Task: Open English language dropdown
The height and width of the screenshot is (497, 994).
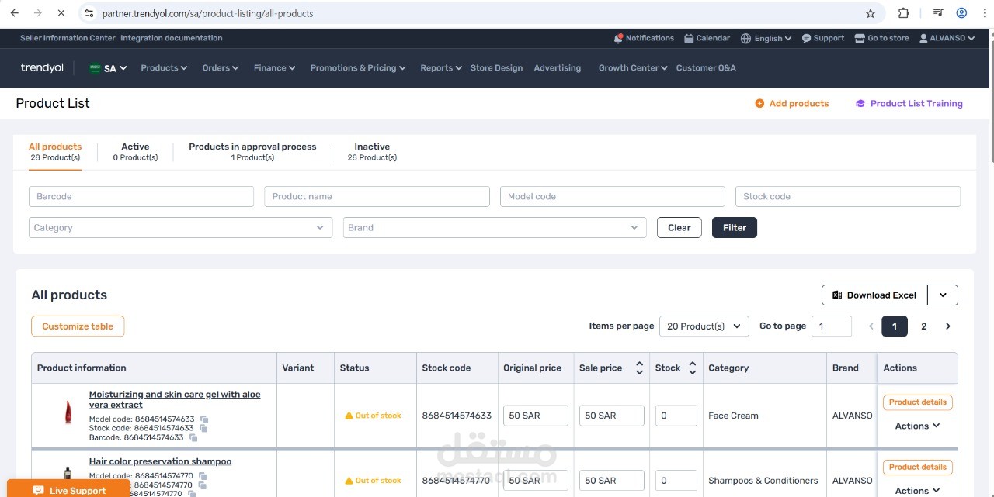Action: point(766,38)
